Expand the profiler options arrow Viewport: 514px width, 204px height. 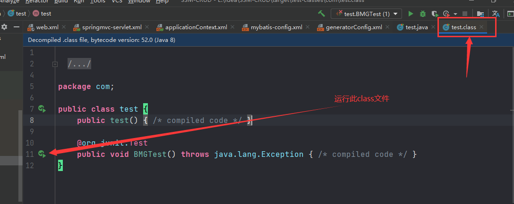click(455, 14)
